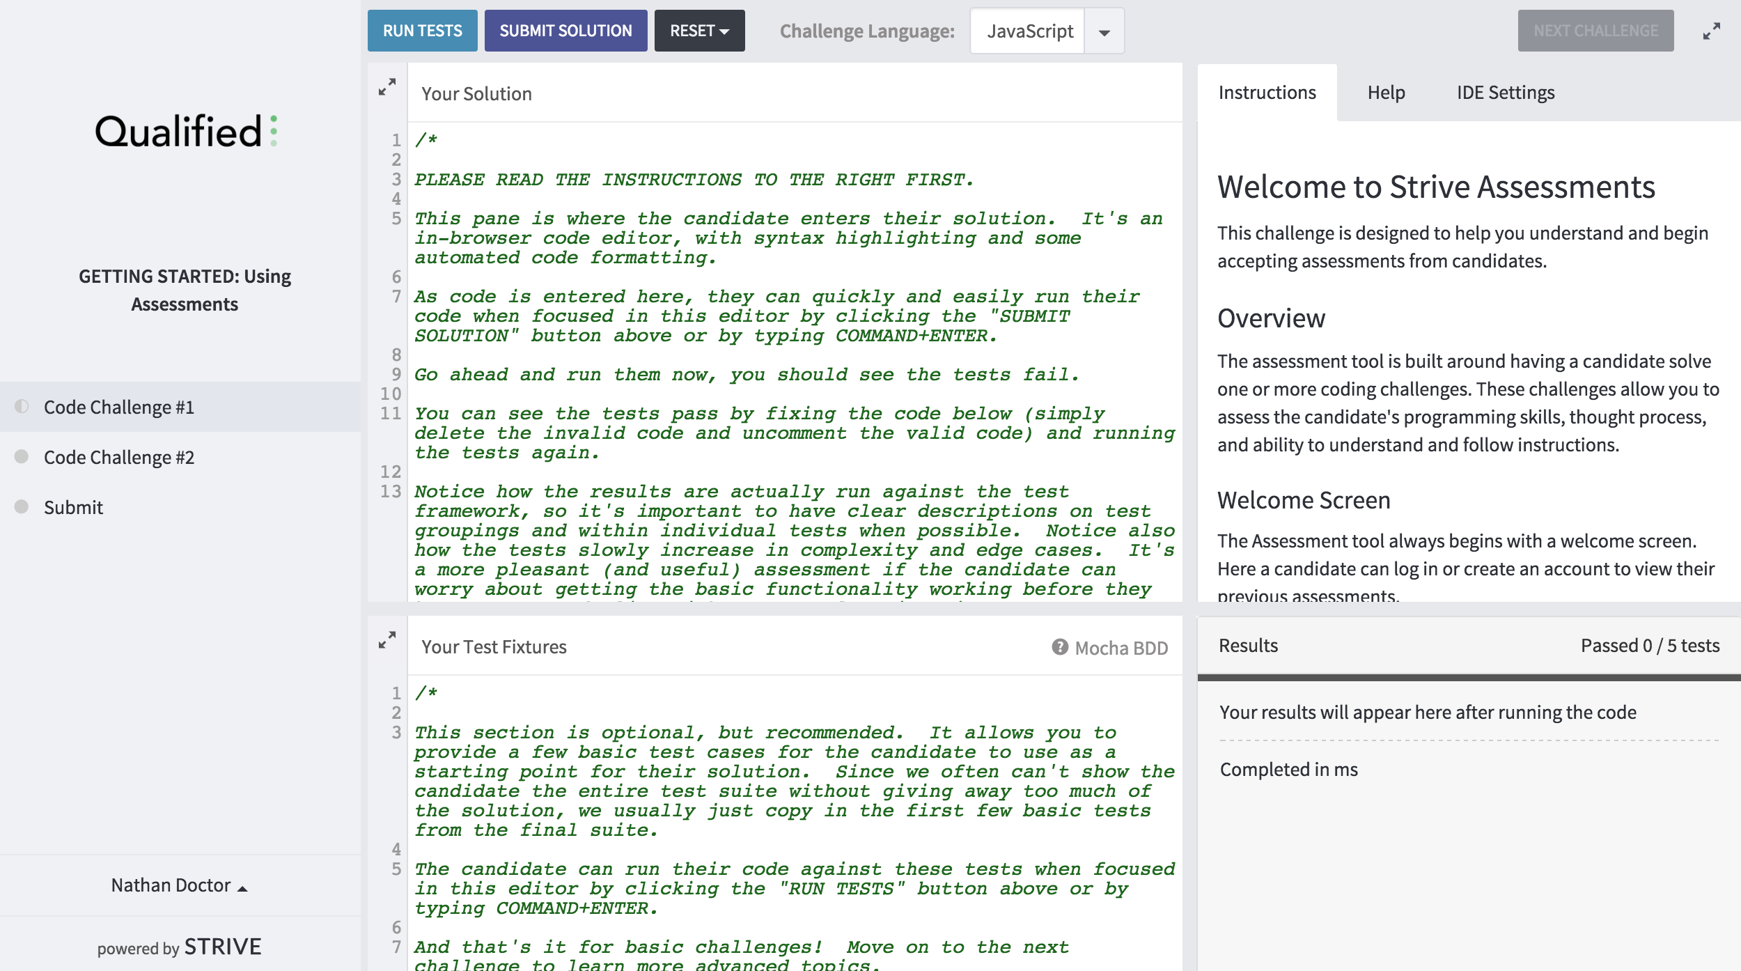
Task: Expand the Your Solution editor pane
Action: coord(387,87)
